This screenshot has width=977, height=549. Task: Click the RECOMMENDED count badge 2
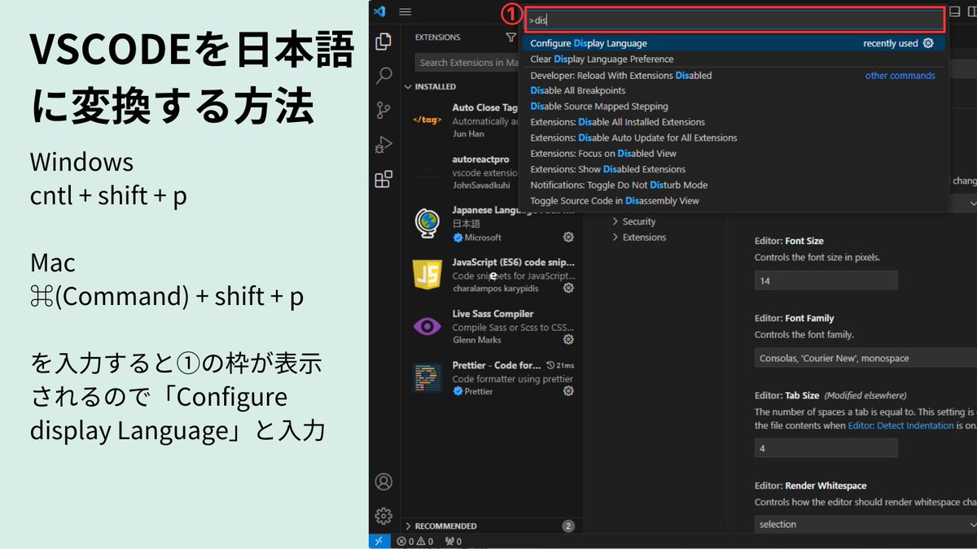(568, 525)
